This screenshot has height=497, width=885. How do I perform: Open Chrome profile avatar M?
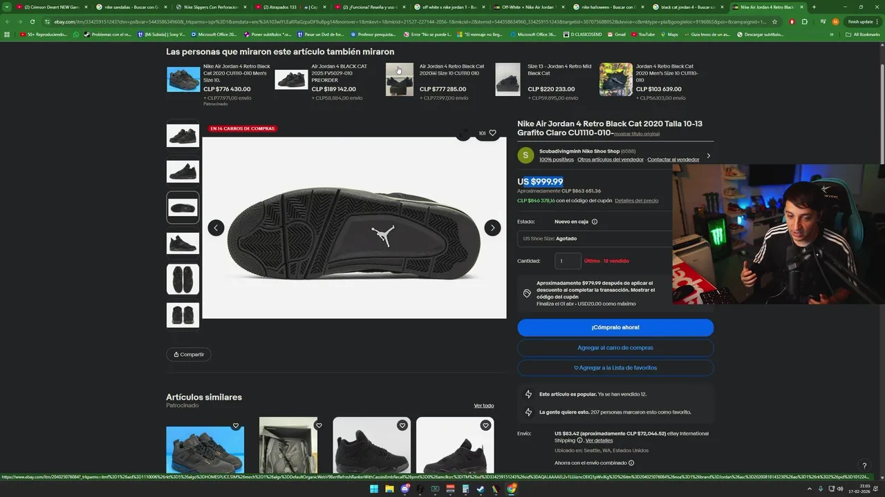[835, 21]
